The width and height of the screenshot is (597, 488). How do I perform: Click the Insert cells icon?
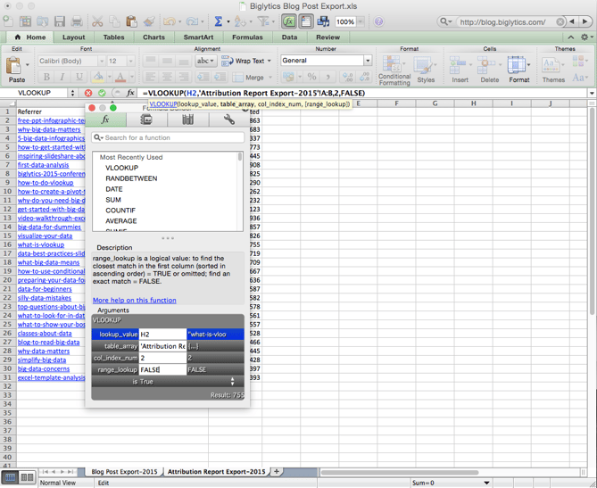pos(460,69)
